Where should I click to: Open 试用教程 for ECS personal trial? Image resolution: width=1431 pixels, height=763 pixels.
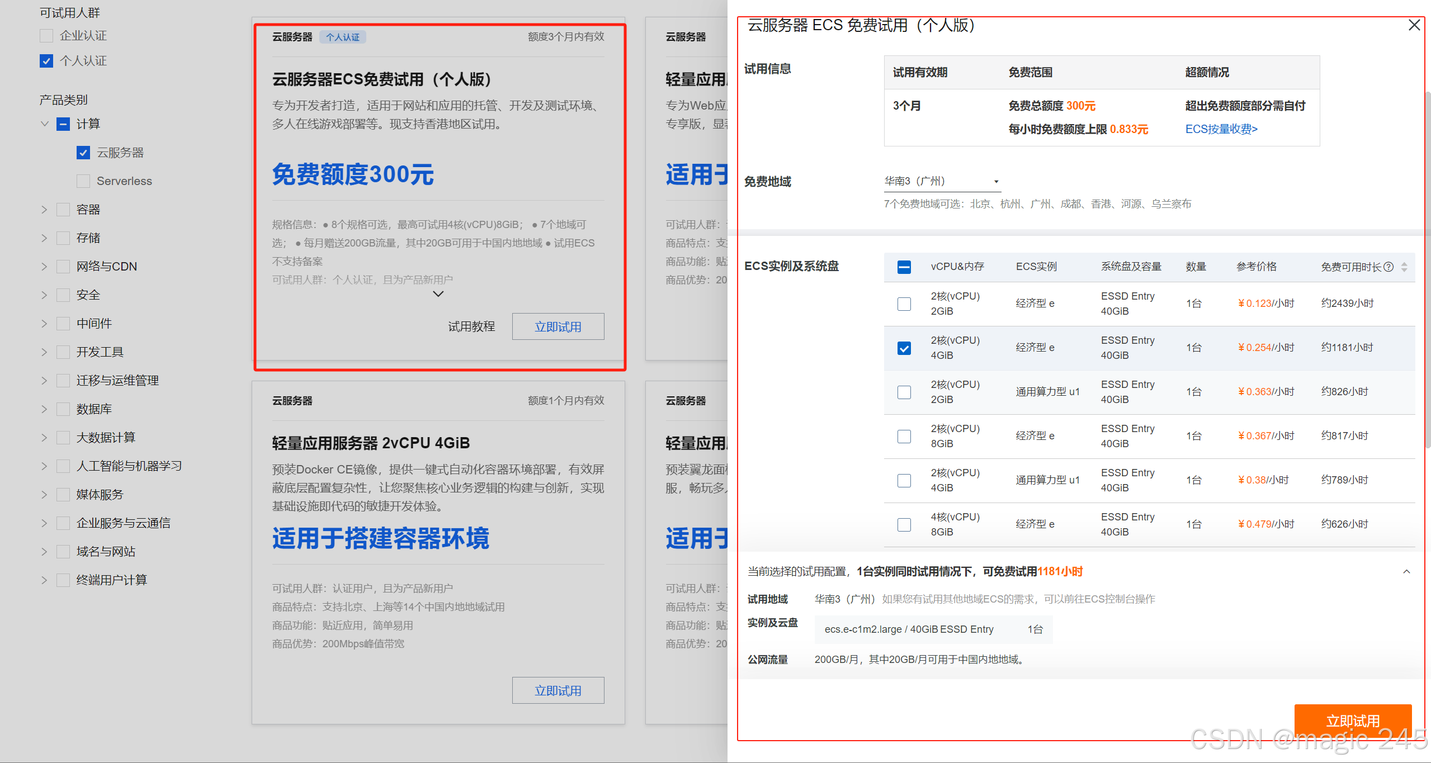[x=471, y=326]
